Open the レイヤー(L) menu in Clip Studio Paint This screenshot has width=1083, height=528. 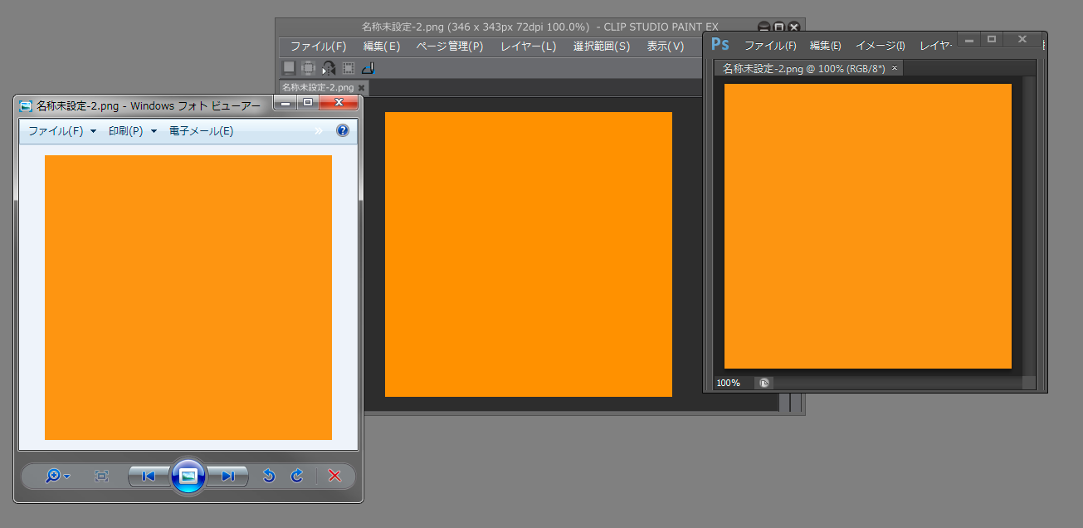pyautogui.click(x=528, y=46)
